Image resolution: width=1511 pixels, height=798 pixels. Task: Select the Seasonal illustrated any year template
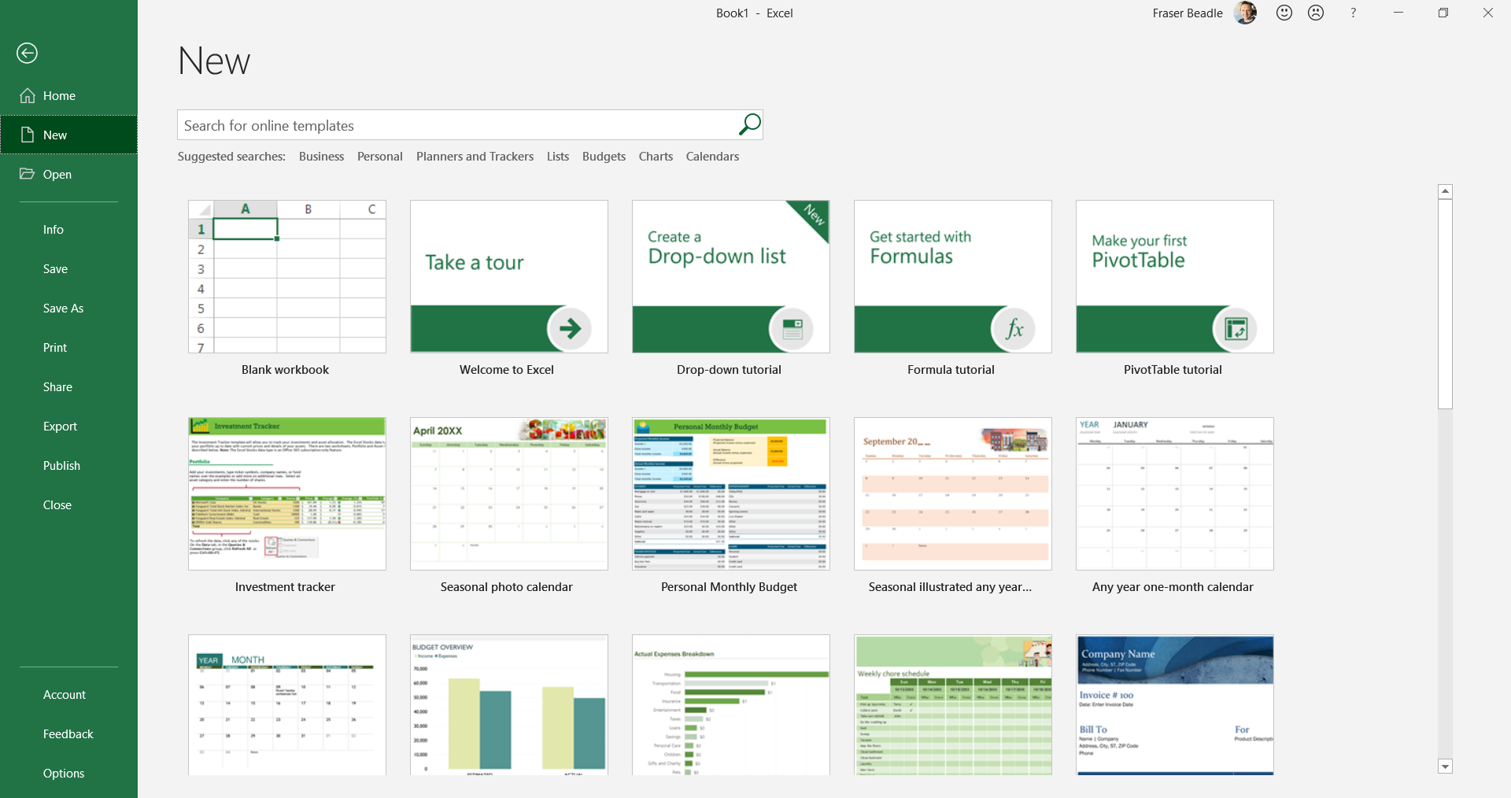click(953, 493)
